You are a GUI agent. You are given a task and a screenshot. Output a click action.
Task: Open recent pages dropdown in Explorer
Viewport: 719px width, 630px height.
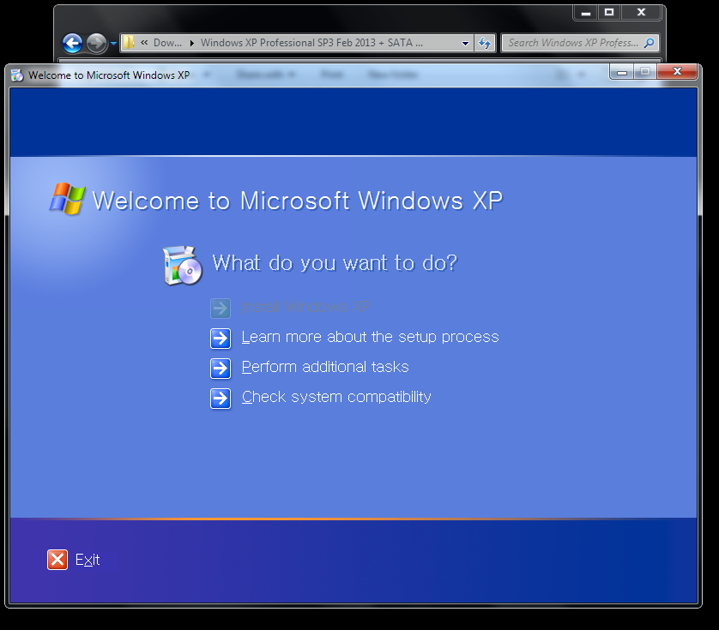113,44
